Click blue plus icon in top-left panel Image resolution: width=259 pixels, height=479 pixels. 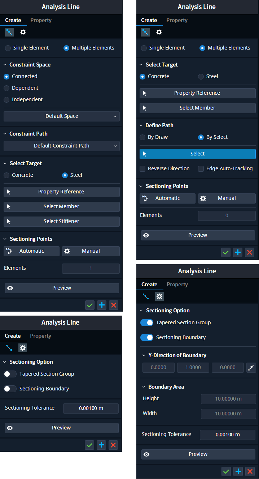point(102,305)
